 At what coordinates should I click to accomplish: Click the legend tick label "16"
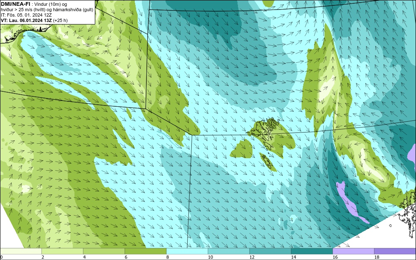click(x=335, y=257)
